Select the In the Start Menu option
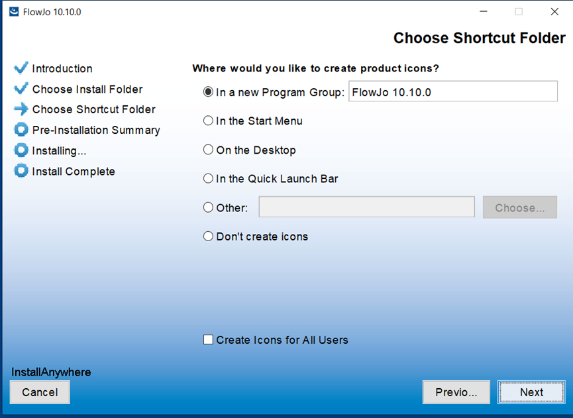The image size is (573, 418). pyautogui.click(x=208, y=121)
